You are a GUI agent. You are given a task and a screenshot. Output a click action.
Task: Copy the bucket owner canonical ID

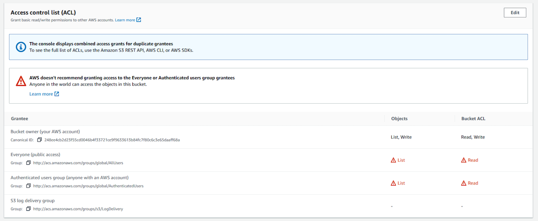point(40,140)
